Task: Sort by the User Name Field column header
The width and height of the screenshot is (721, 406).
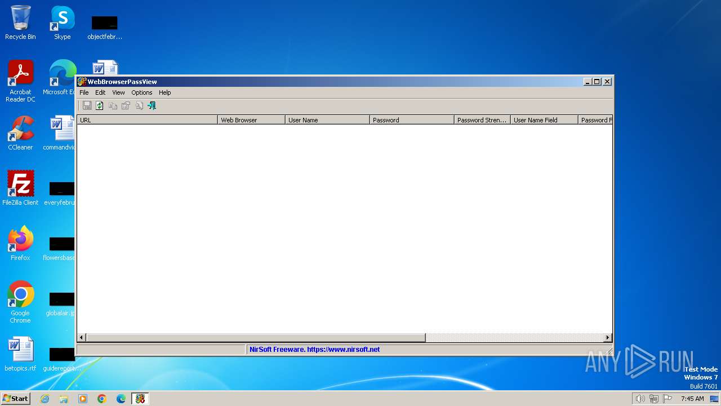Action: click(544, 120)
